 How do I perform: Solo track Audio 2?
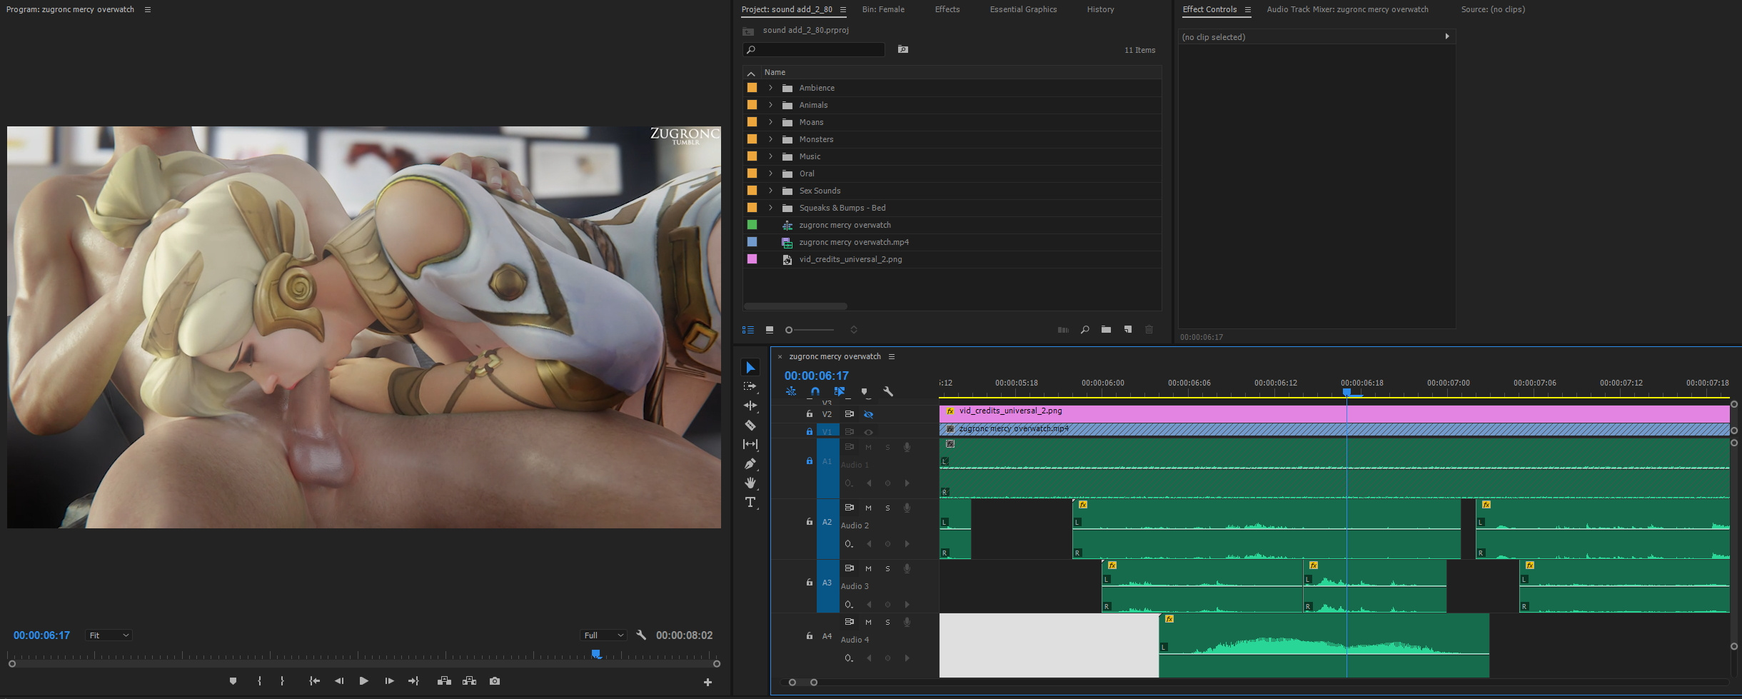point(887,508)
